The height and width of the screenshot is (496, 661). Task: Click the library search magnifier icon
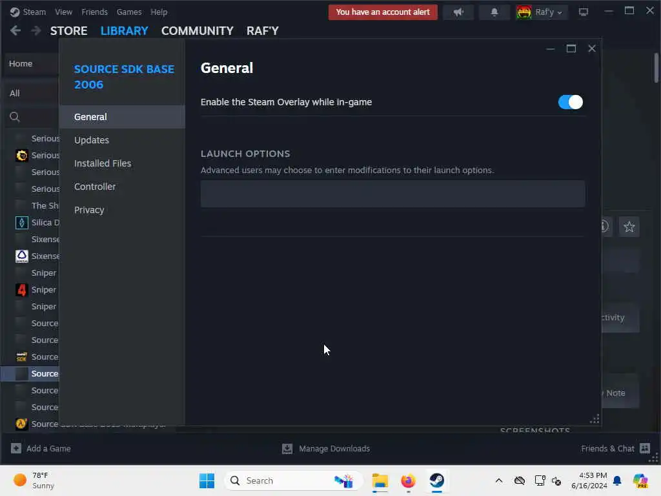tap(15, 117)
